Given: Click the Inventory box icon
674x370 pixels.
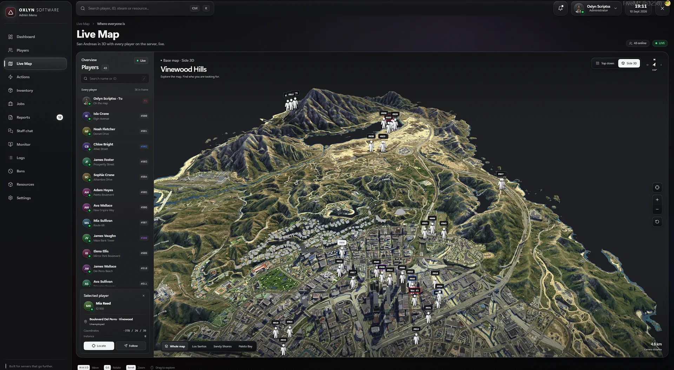Looking at the screenshot, I should tap(11, 90).
